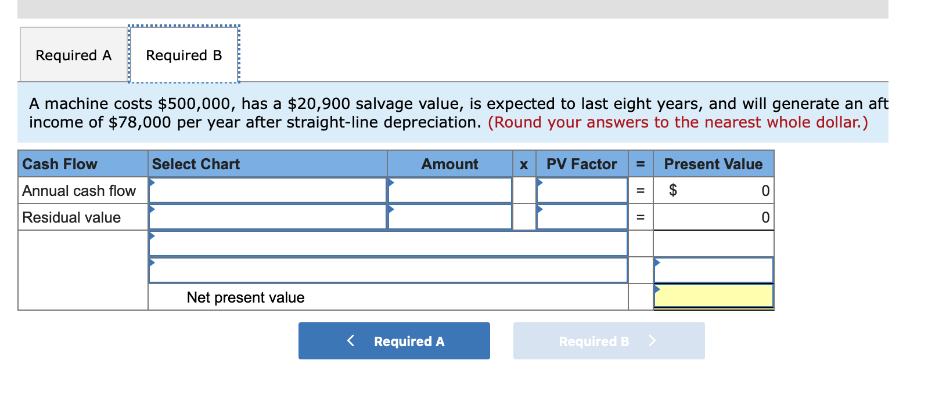The image size is (928, 393).
Task: Open the Select Chart dropdown for Residual value
Action: click(152, 209)
